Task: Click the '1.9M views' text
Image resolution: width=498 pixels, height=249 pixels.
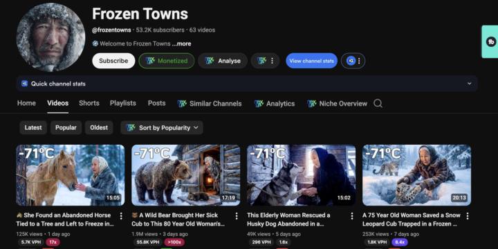Action: click(145, 234)
